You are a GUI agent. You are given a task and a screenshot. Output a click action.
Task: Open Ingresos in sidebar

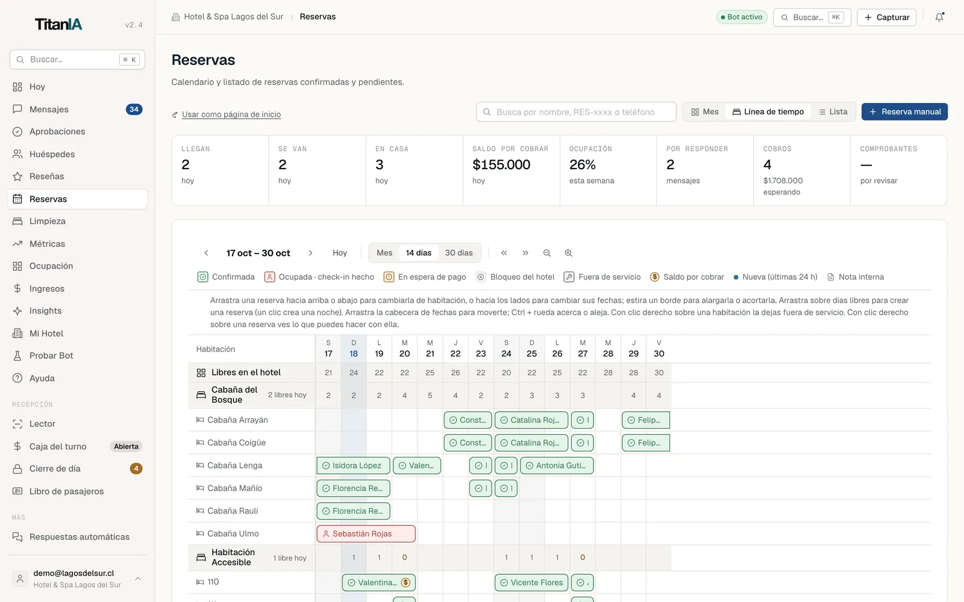pyautogui.click(x=77, y=289)
